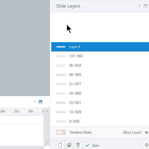Select the Timeline Slider base layer
This screenshot has width=149, height=149.
click(100, 132)
